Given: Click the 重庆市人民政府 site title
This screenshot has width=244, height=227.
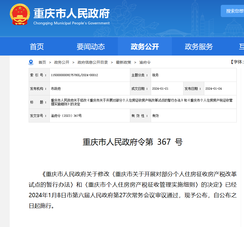Looking at the screenshot, I should (x=71, y=13).
